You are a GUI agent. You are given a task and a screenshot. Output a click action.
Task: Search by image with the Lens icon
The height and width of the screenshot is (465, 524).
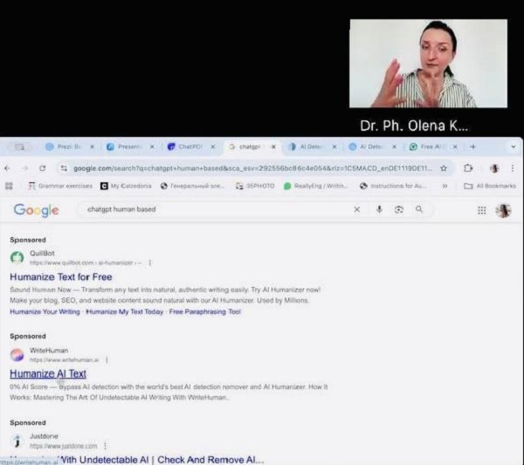click(x=399, y=209)
